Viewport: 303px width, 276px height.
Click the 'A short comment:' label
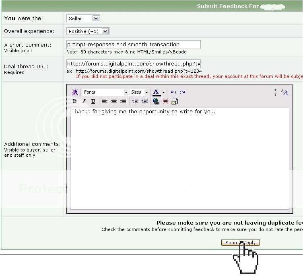(x=28, y=45)
